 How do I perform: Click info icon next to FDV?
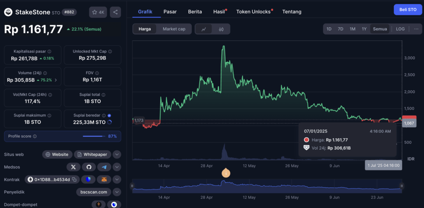(x=97, y=73)
